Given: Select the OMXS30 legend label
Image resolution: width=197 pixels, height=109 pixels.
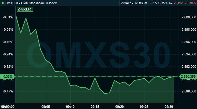Looking at the screenshot, I should 25,10.
